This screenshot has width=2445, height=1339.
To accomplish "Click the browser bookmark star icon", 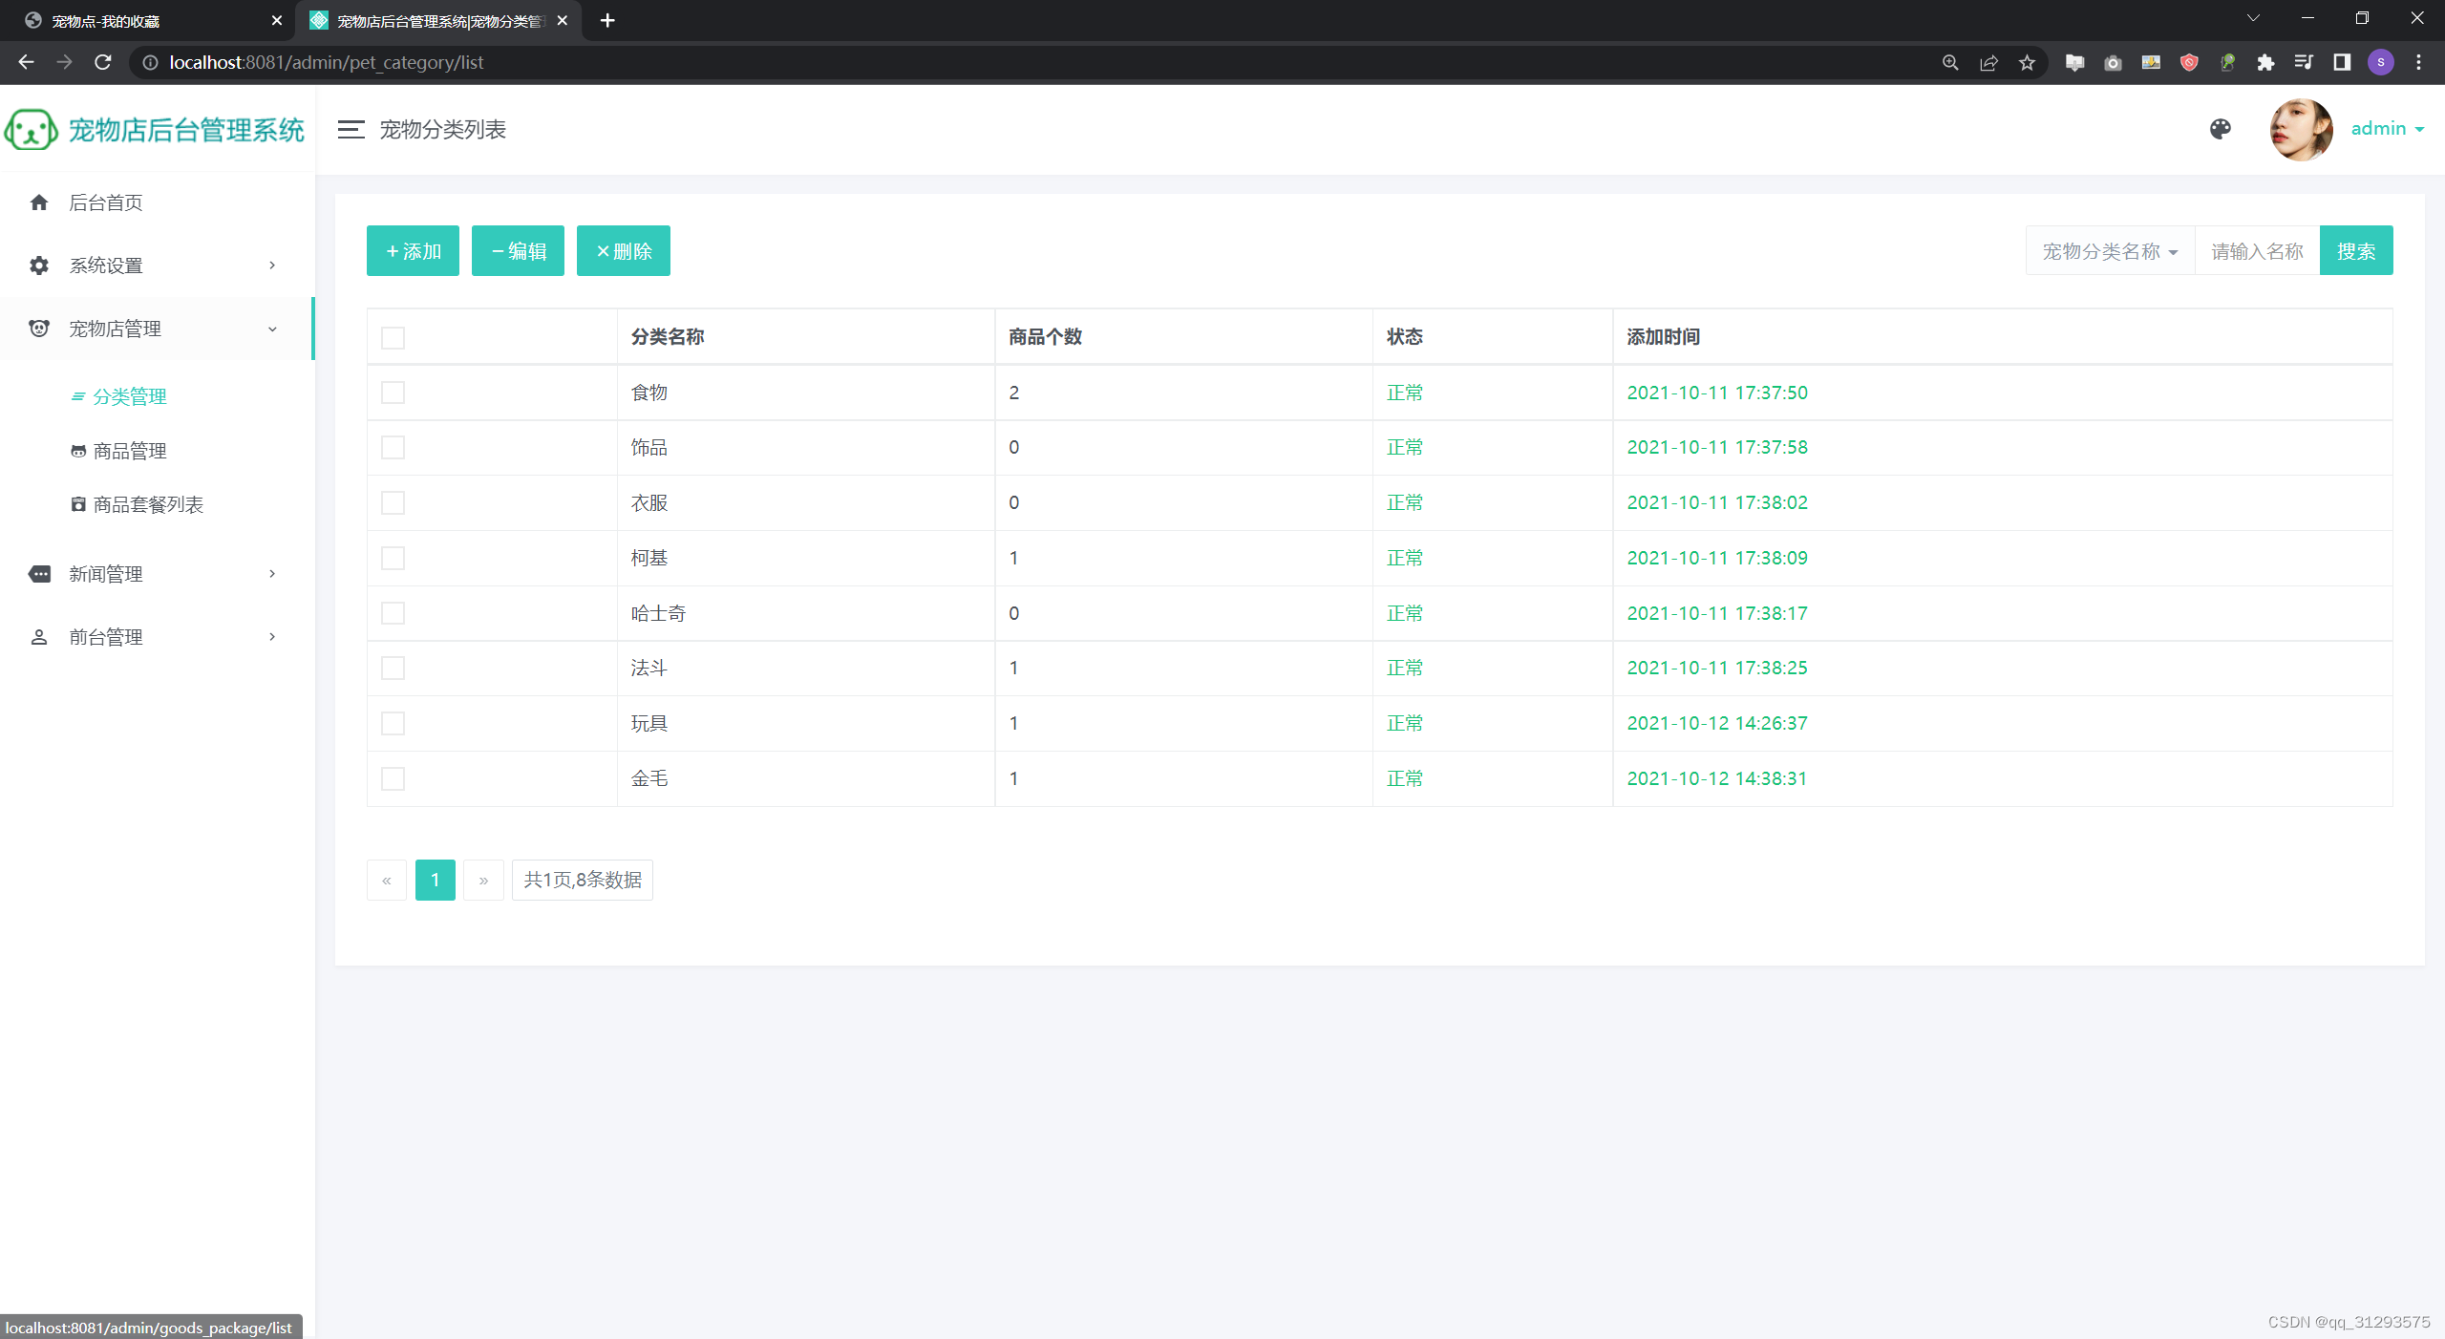I will click(x=2027, y=63).
